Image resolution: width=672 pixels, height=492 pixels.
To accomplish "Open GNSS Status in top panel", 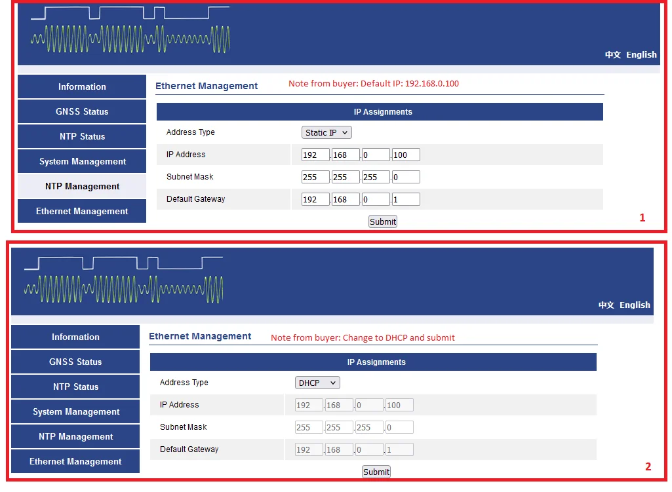I will coord(82,111).
